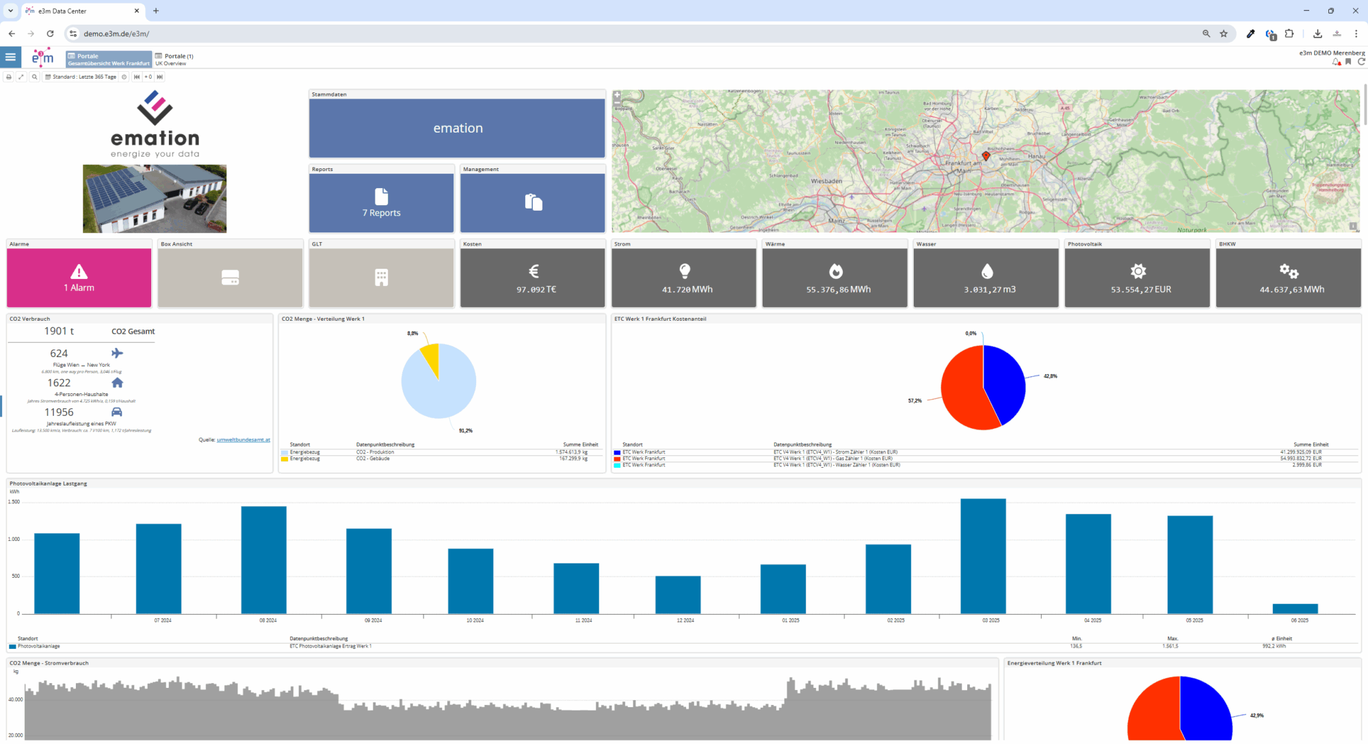The image size is (1368, 744).
Task: Bookmark this page with star icon
Action: 1224,34
